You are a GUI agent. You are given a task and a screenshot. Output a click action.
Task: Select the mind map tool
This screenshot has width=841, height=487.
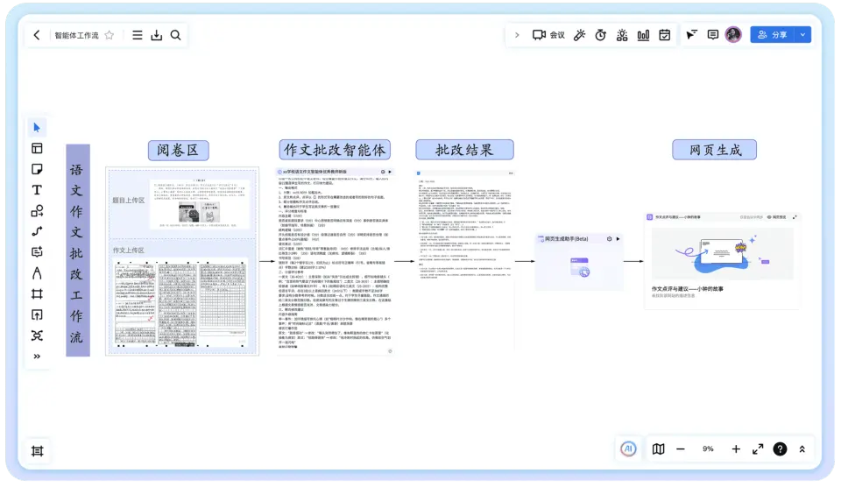(x=37, y=335)
